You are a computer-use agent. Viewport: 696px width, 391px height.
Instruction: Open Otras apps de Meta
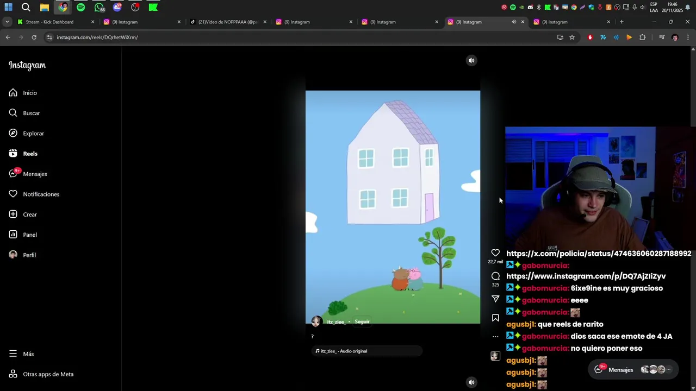coord(41,374)
